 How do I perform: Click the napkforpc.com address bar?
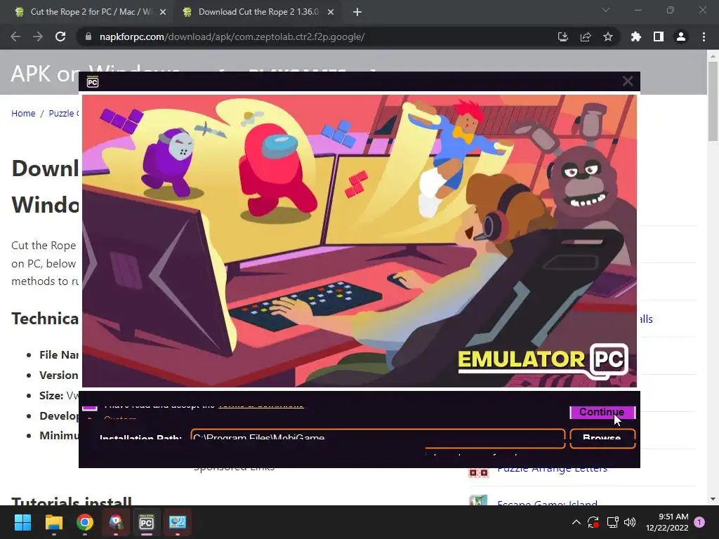(x=232, y=36)
